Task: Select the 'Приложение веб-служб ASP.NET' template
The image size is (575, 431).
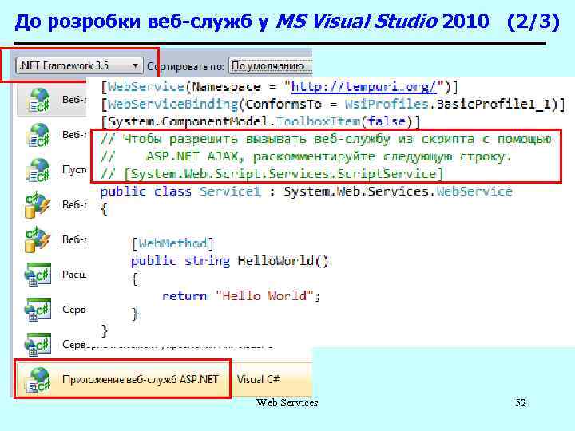Action: (x=122, y=379)
